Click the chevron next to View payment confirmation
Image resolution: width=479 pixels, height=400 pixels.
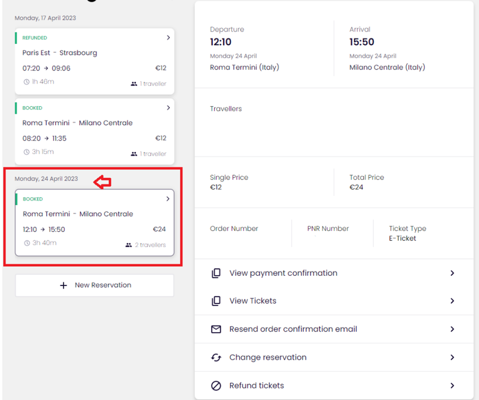tap(452, 273)
